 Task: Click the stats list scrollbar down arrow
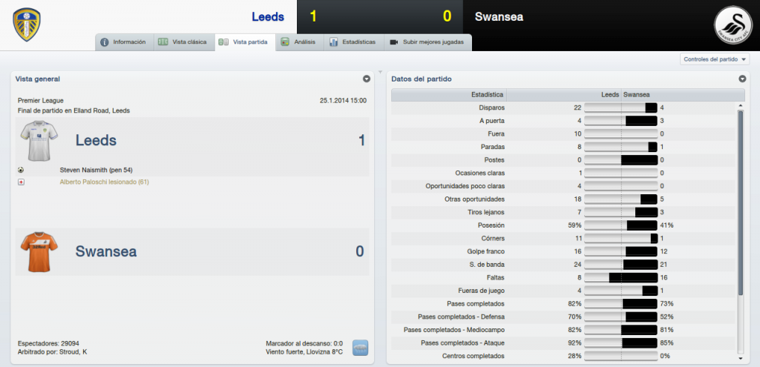tap(740, 358)
